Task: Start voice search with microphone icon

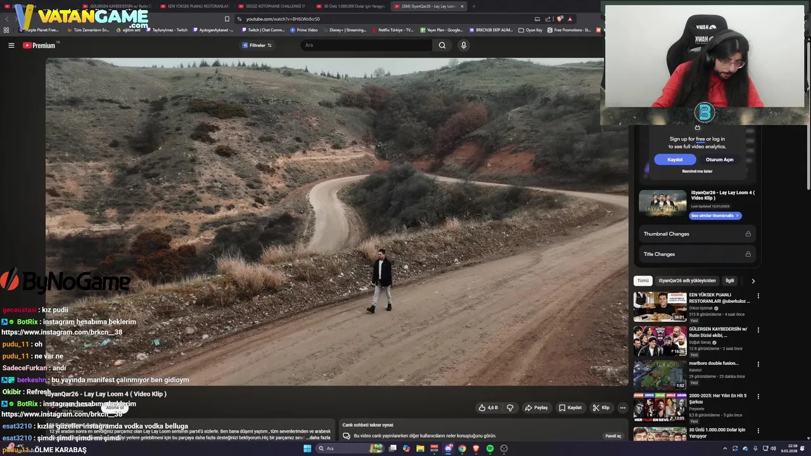Action: click(464, 45)
